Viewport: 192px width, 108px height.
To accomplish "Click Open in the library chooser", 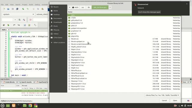I will [x=175, y=100].
